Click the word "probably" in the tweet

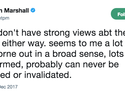click(x=44, y=65)
